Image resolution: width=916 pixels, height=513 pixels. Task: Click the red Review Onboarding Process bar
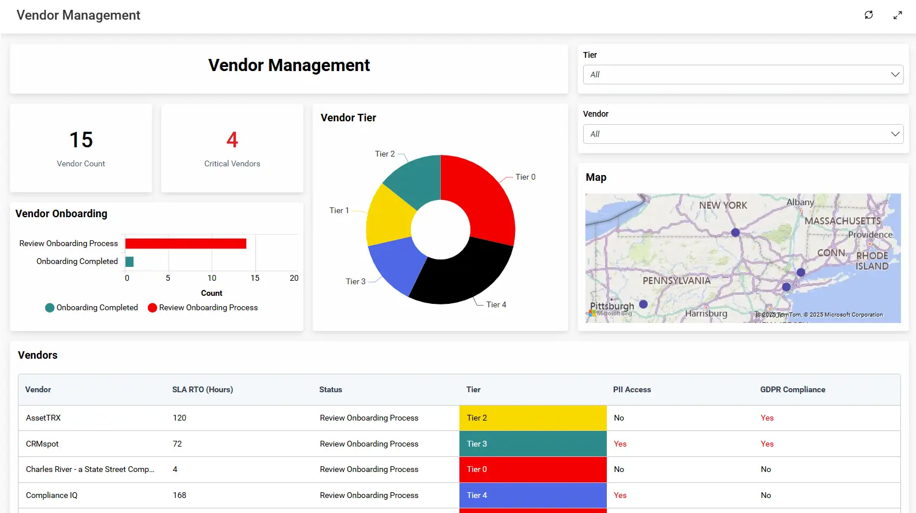pos(186,244)
